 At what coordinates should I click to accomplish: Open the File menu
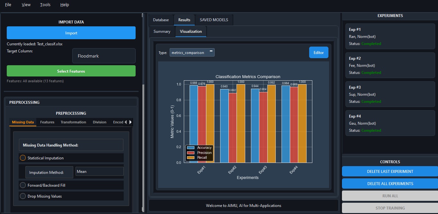click(x=7, y=4)
